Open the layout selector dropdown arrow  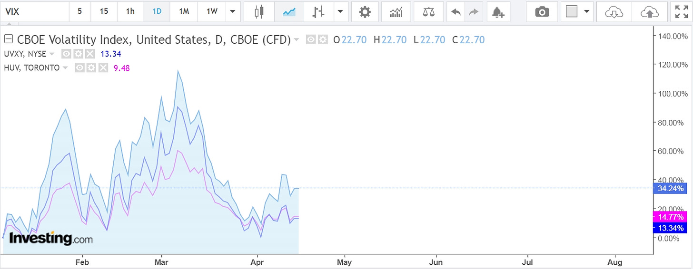point(587,11)
